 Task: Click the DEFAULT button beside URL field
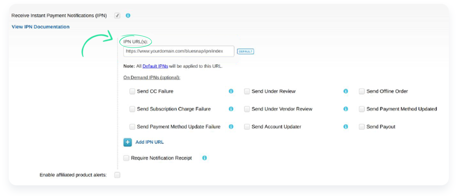(x=245, y=51)
